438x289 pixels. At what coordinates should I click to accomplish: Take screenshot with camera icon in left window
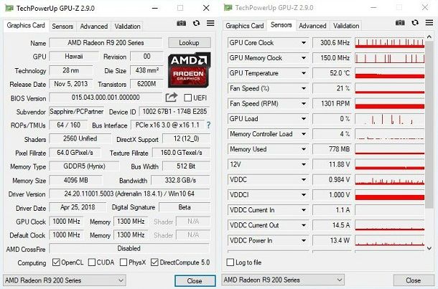coord(181,23)
